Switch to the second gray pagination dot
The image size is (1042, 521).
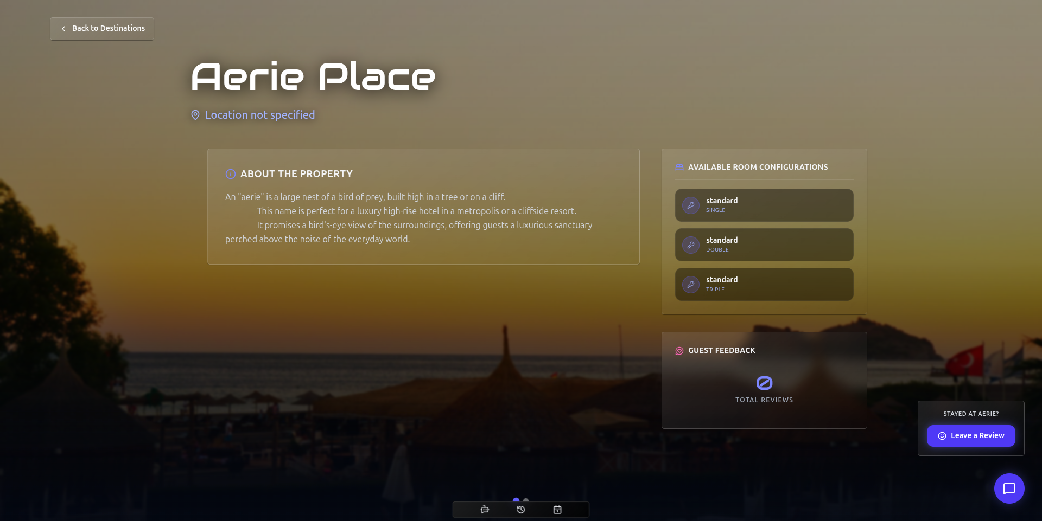pos(526,500)
